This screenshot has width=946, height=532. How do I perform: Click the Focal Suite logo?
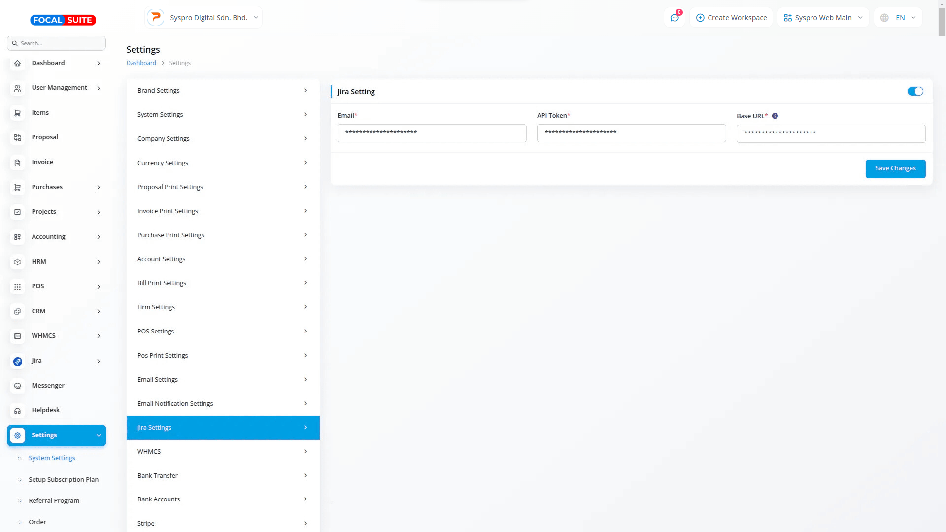pyautogui.click(x=63, y=20)
